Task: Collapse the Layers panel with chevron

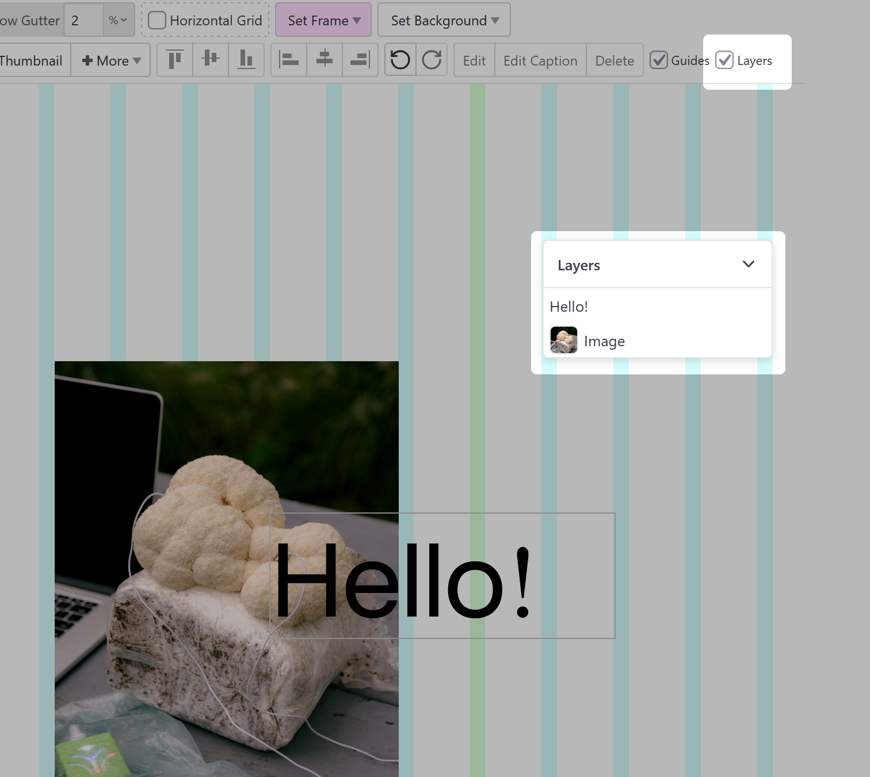Action: (748, 265)
